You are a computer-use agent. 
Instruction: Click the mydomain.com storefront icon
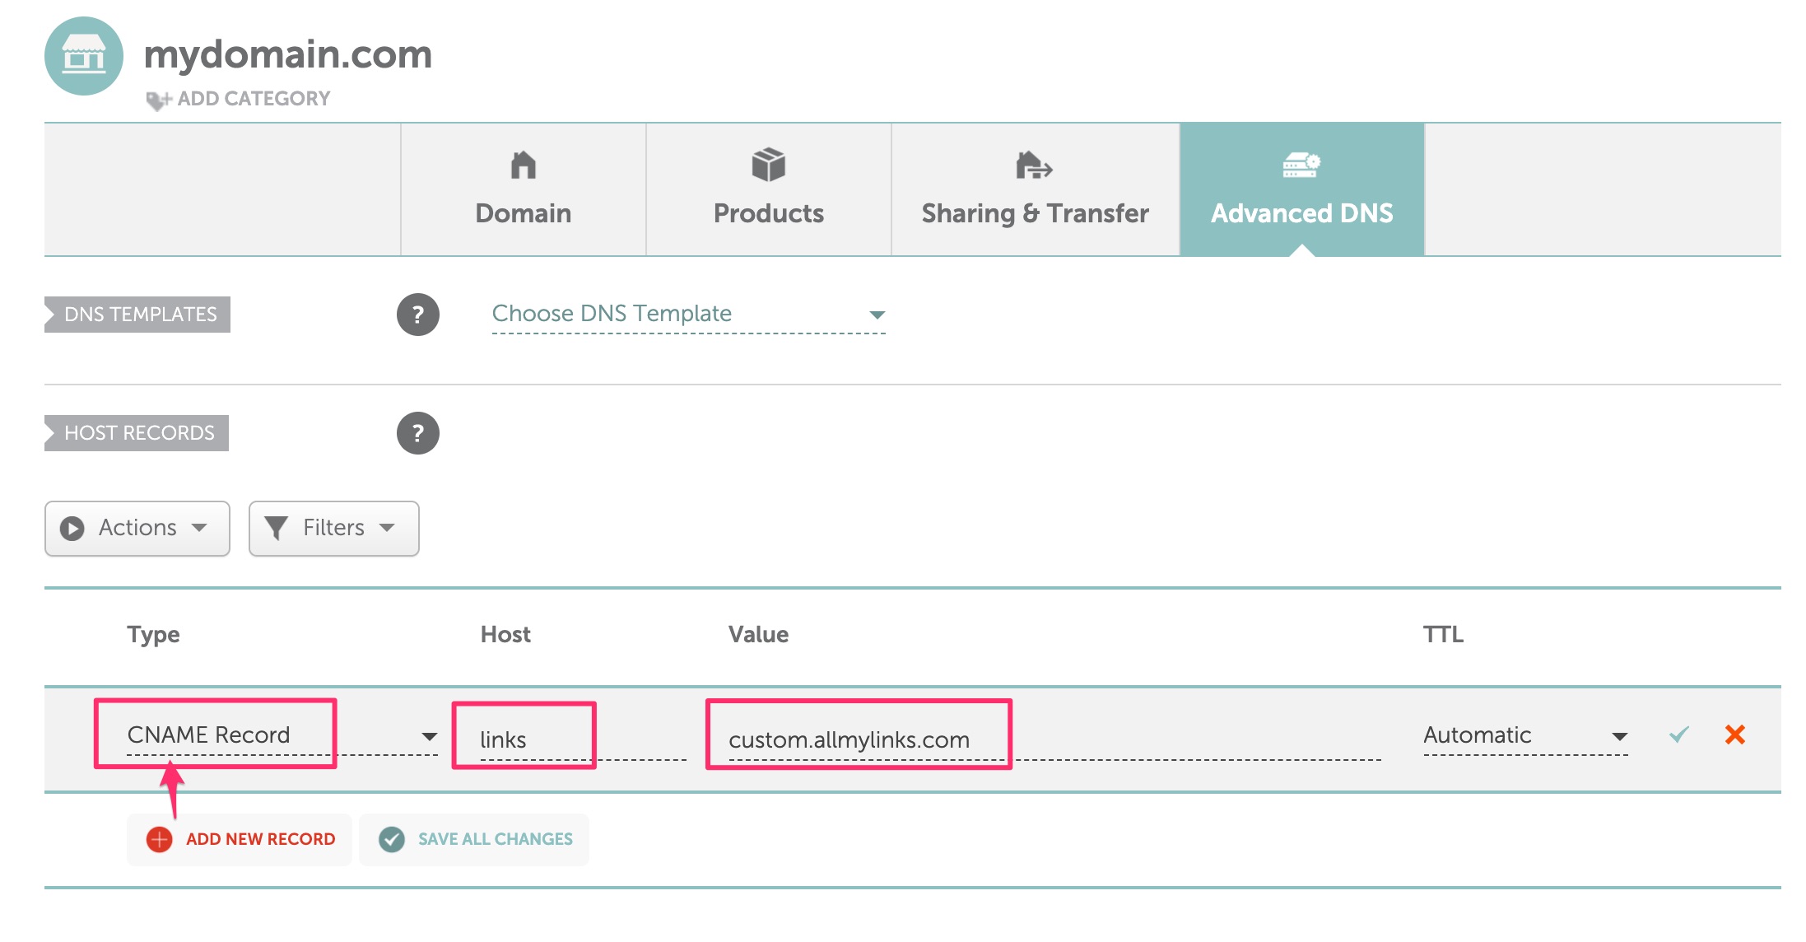click(84, 56)
